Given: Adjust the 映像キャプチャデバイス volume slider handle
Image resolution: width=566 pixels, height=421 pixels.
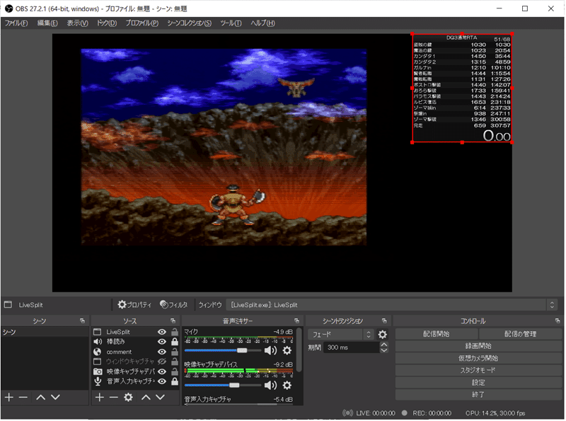Looking at the screenshot, I should (x=235, y=386).
